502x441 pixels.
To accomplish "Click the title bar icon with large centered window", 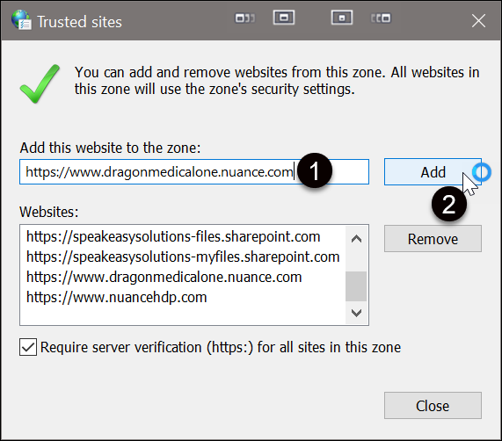I will point(284,18).
